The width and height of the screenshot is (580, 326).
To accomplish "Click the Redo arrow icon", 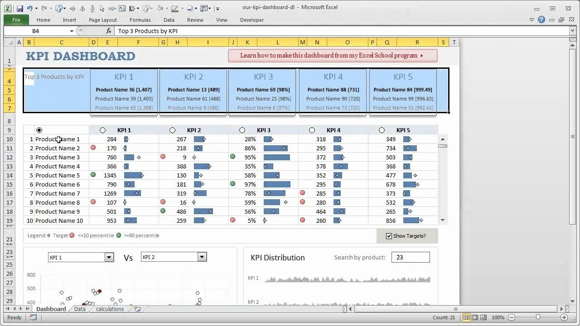I will [x=44, y=8].
